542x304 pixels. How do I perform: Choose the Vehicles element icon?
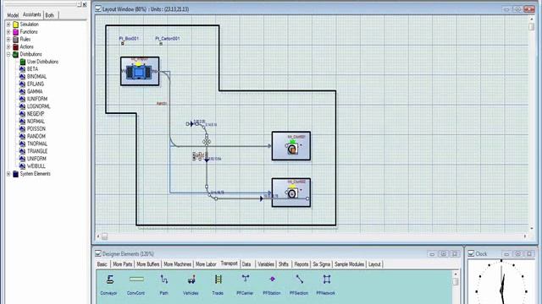(x=191, y=280)
